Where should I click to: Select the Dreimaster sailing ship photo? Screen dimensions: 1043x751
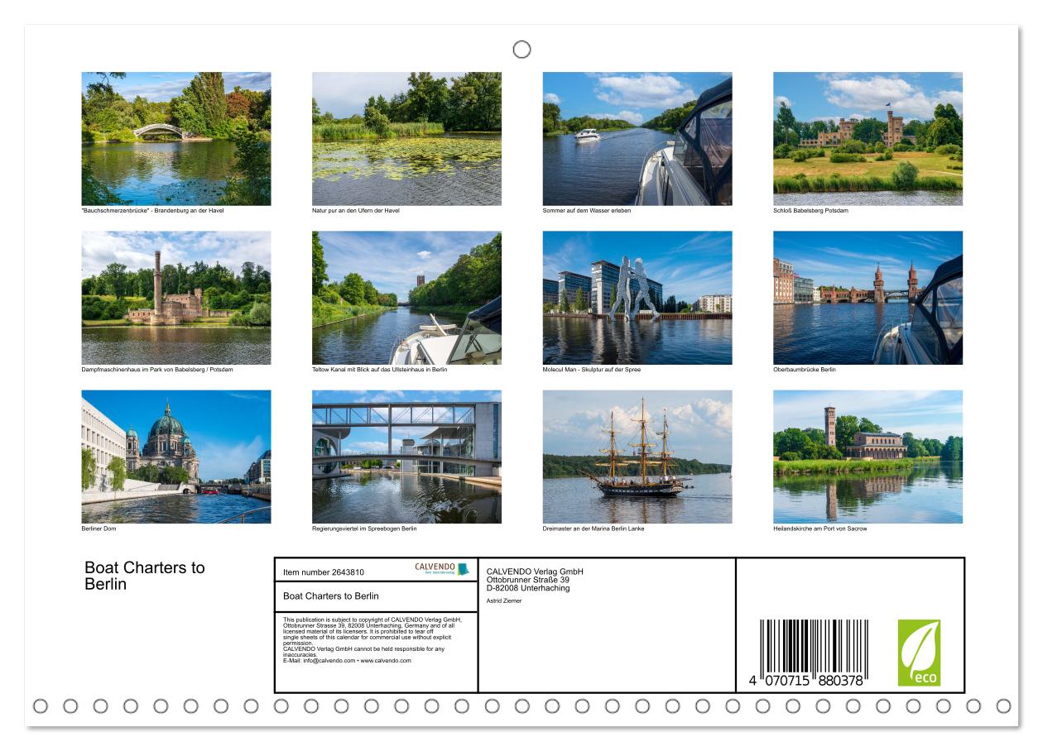(x=637, y=457)
